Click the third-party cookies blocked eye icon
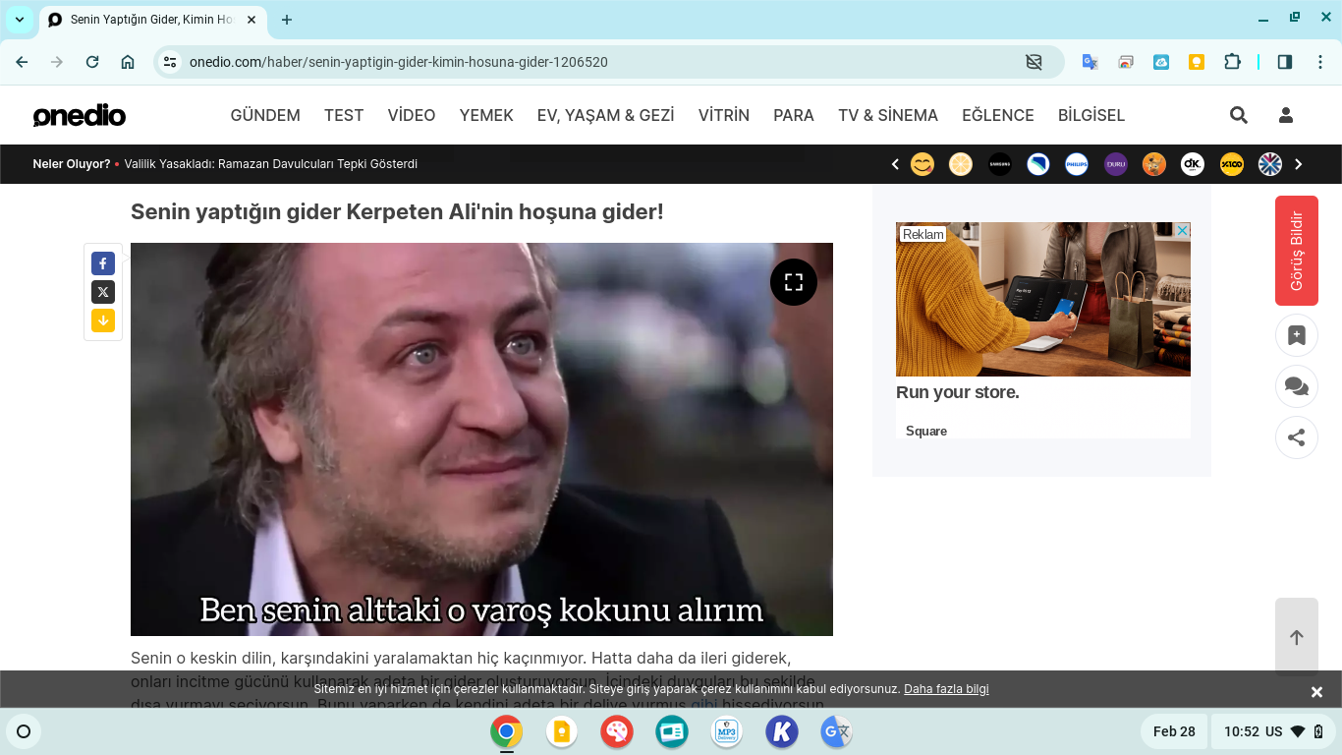1342x755 pixels. [x=1034, y=62]
